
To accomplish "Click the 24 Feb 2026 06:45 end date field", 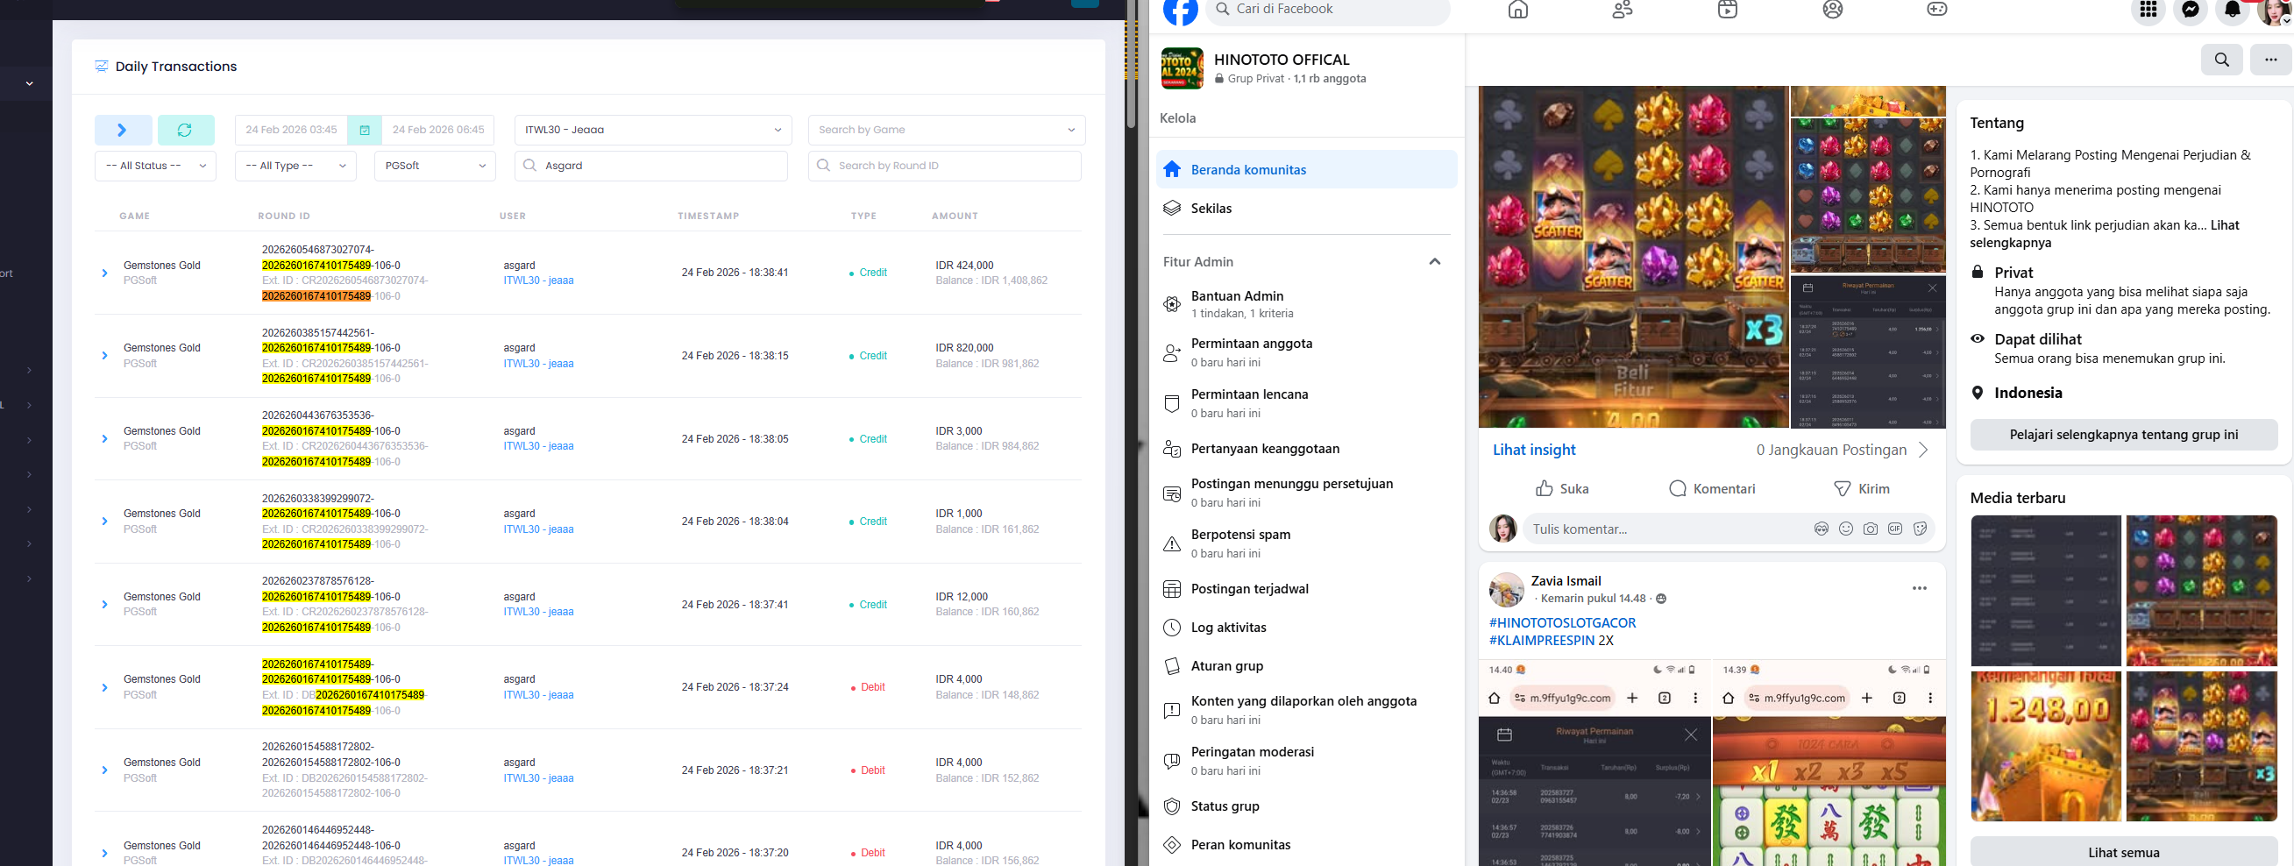I will (438, 130).
